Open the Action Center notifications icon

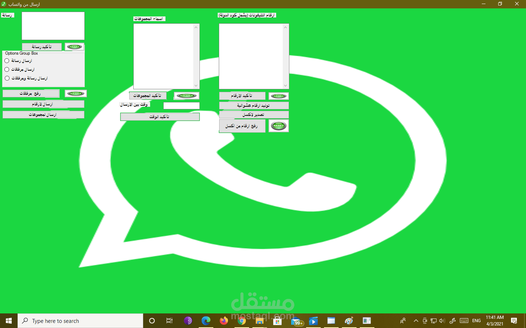514,321
